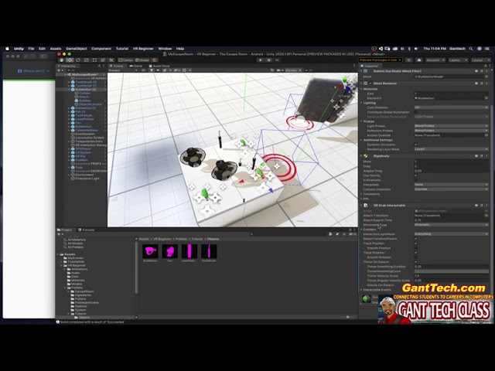
Task: Switch to Console tab
Action: [x=86, y=230]
